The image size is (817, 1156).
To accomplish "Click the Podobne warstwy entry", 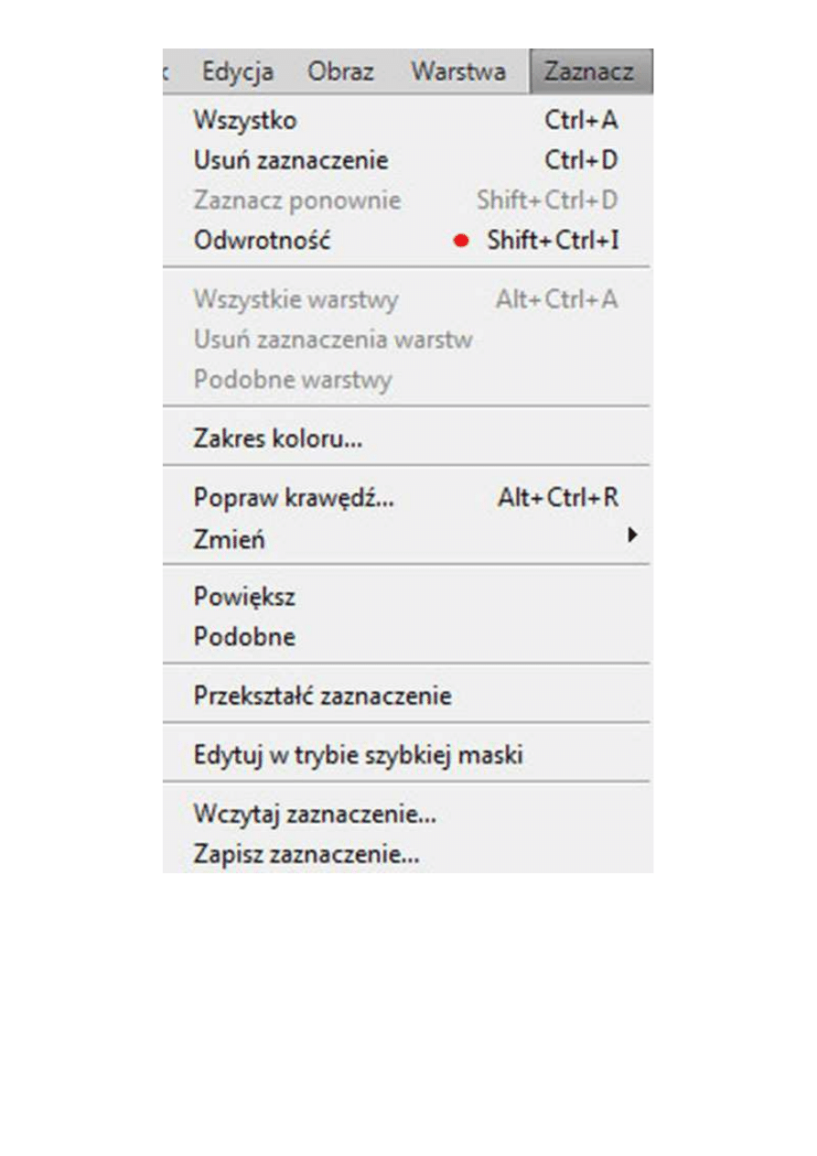I will point(293,380).
